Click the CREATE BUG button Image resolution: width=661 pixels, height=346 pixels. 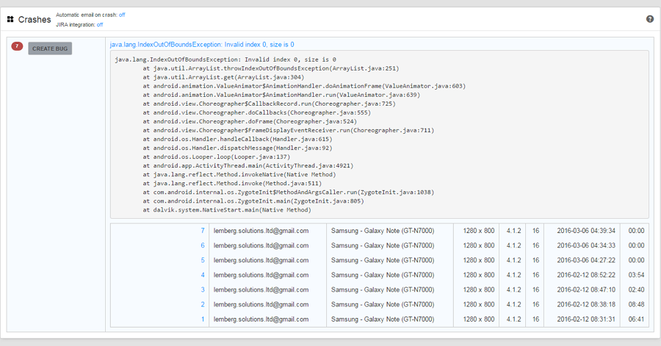50,48
